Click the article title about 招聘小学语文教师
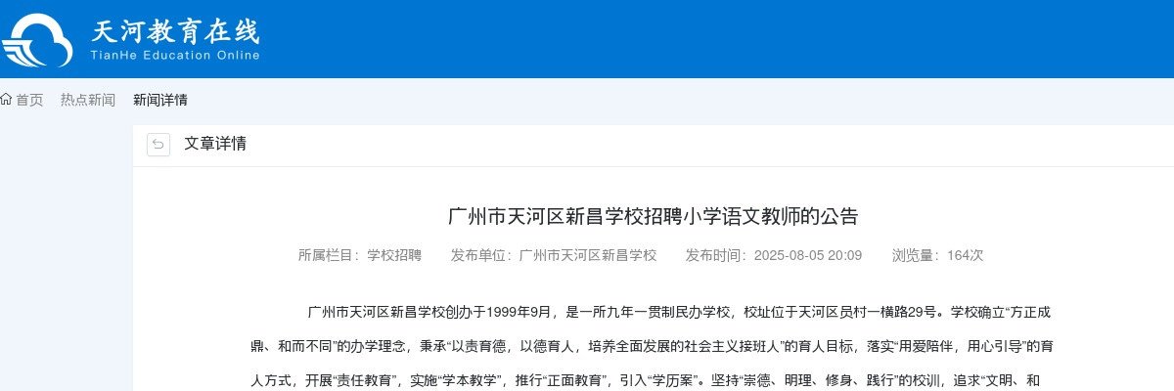1174x391 pixels. pyautogui.click(x=653, y=216)
